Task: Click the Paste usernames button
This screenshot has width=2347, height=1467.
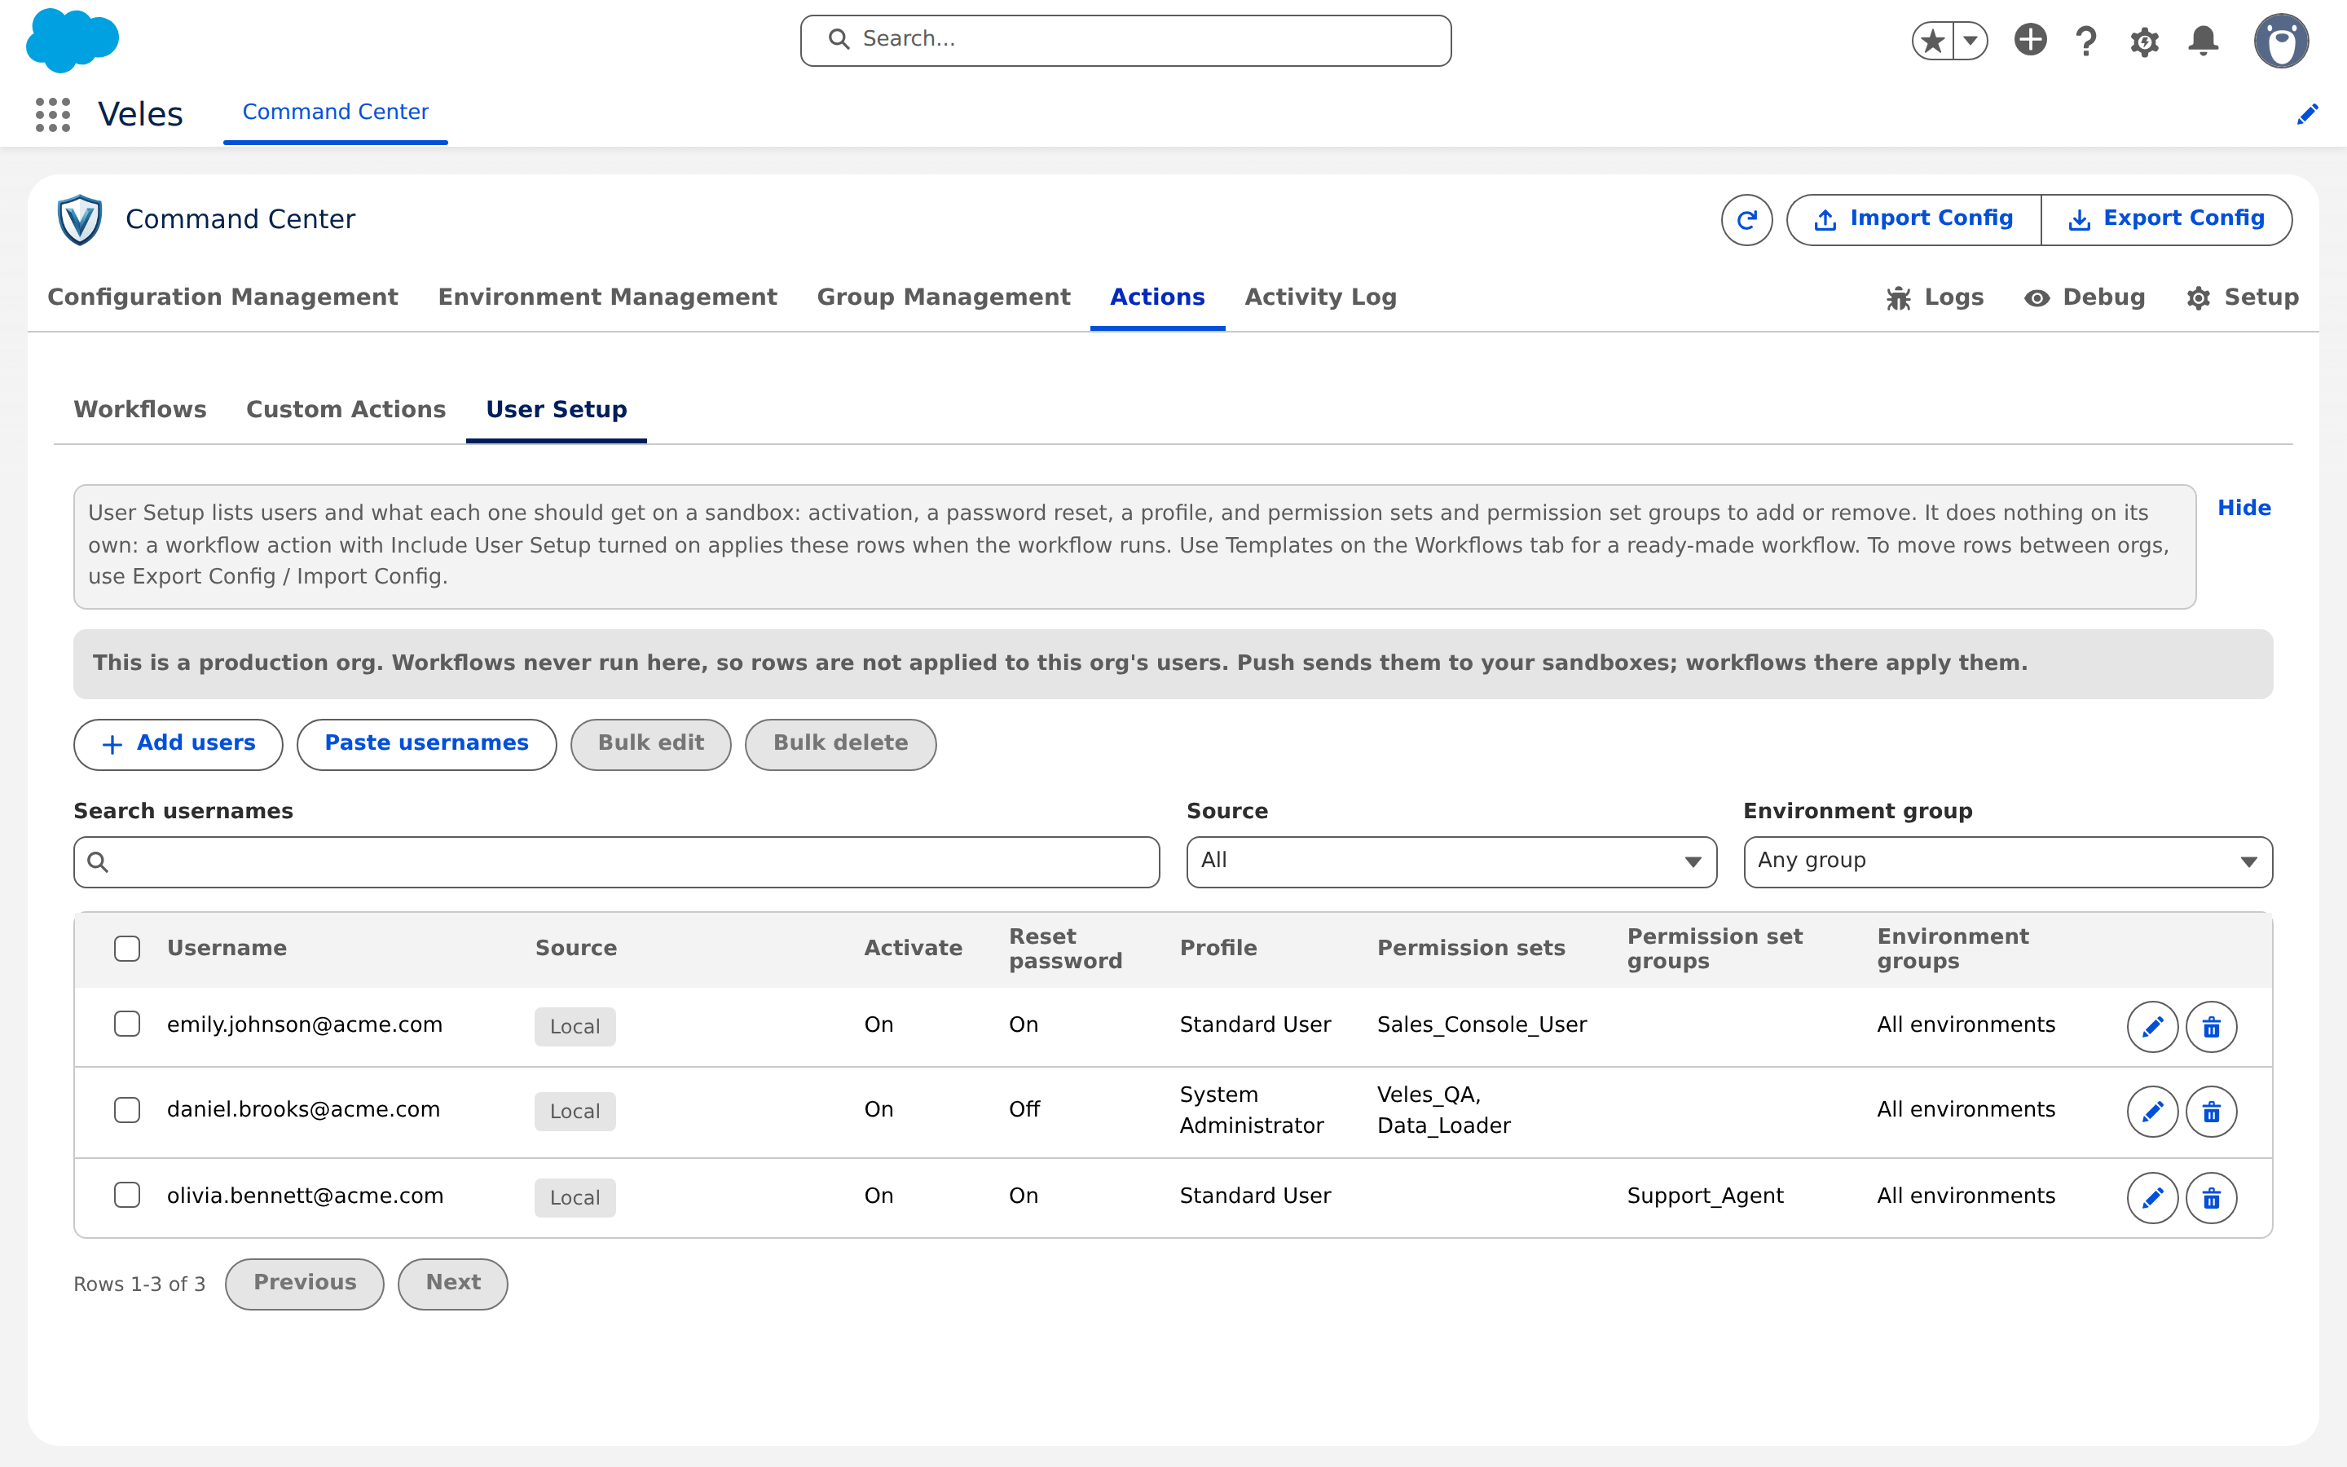Action: 427,744
